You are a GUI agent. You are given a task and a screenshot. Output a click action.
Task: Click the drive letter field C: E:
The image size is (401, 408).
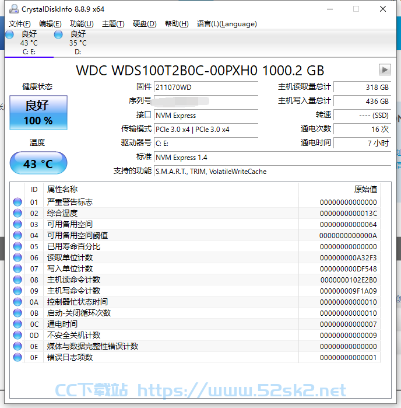pyautogui.click(x=206, y=144)
